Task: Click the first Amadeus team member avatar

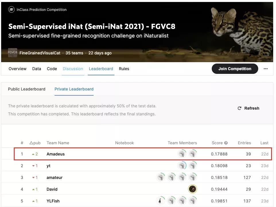Action: click(182, 154)
